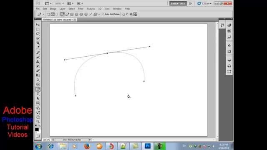The height and width of the screenshot is (150, 267).
Task: Open the Adjustments panel icon
Action: pos(229,45)
